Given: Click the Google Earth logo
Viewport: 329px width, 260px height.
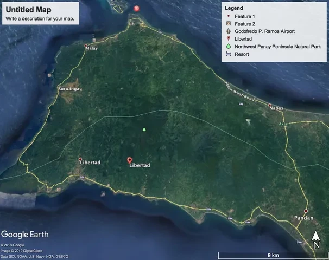Looking at the screenshot, I should [25, 235].
